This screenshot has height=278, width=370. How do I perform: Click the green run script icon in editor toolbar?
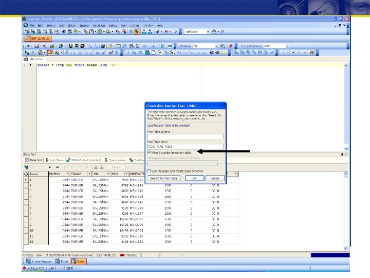pos(162,46)
